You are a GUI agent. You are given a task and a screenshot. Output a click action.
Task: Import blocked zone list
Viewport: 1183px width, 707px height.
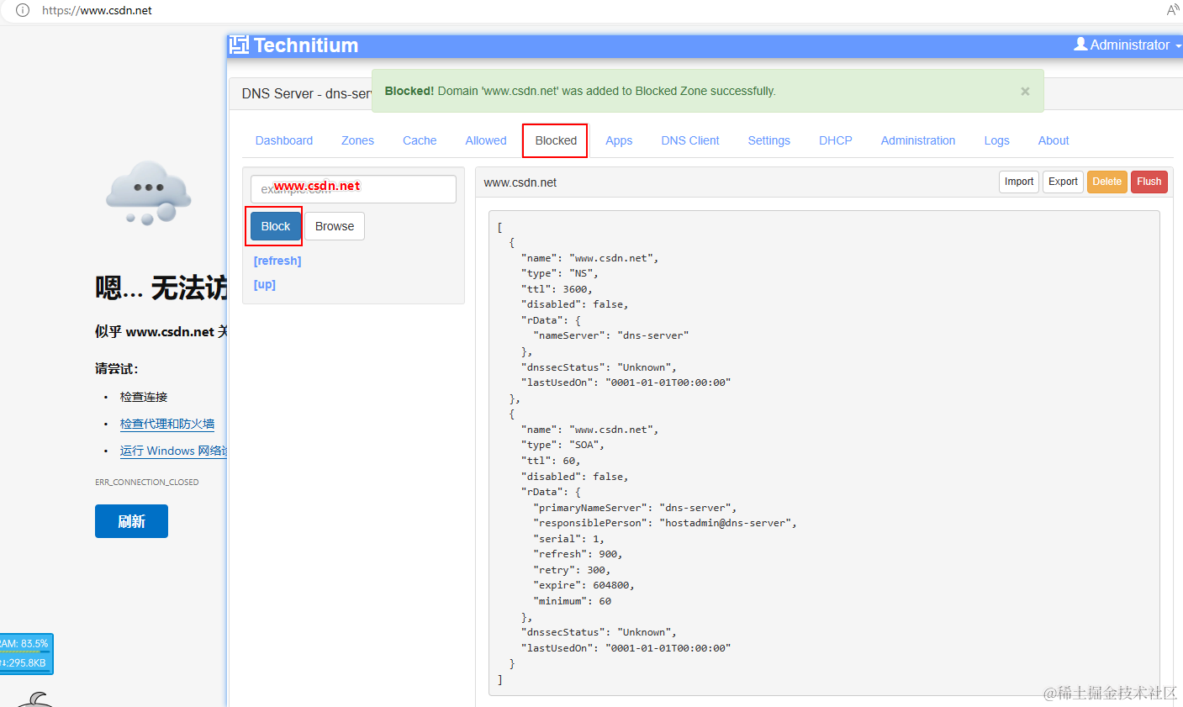1019,182
